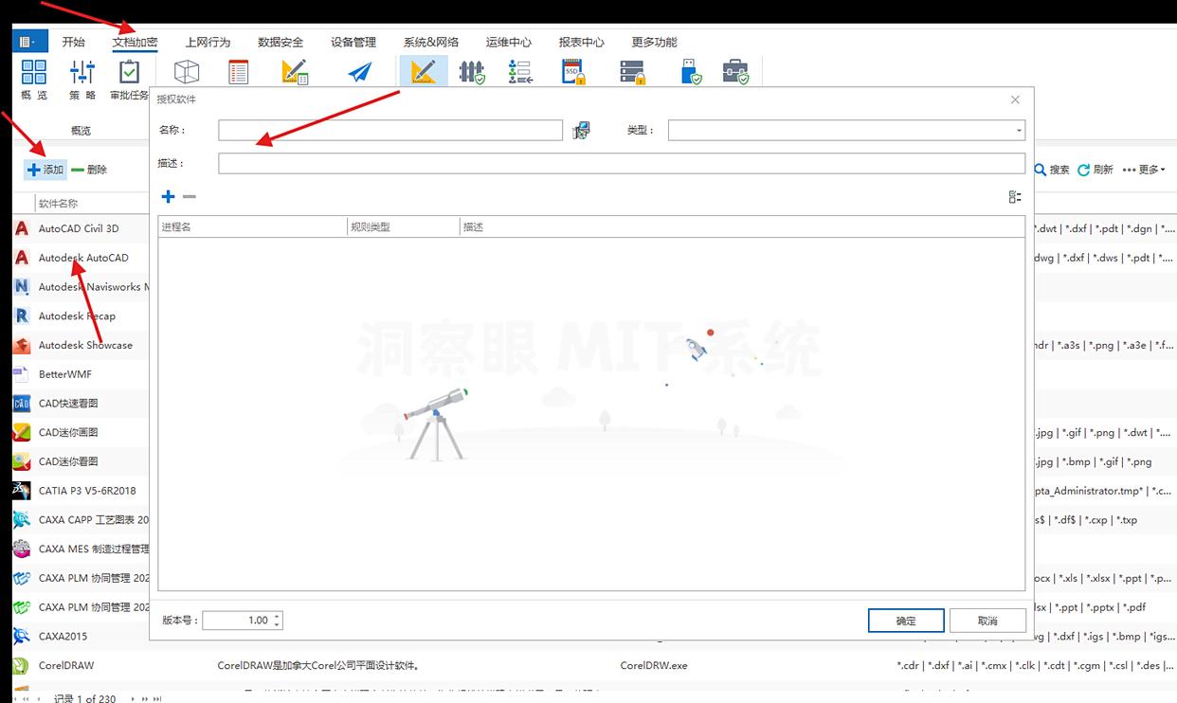The image size is (1177, 703).
Task: Click the 刷新 button
Action: 1096,170
